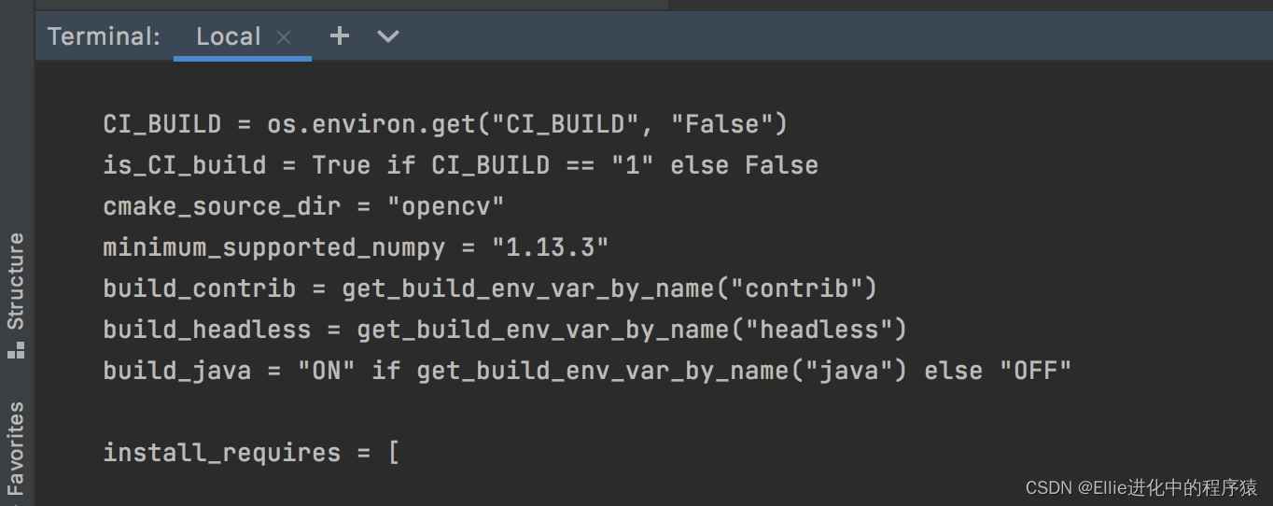Click the build_contrib variable line
The image size is (1273, 506).
coord(490,288)
